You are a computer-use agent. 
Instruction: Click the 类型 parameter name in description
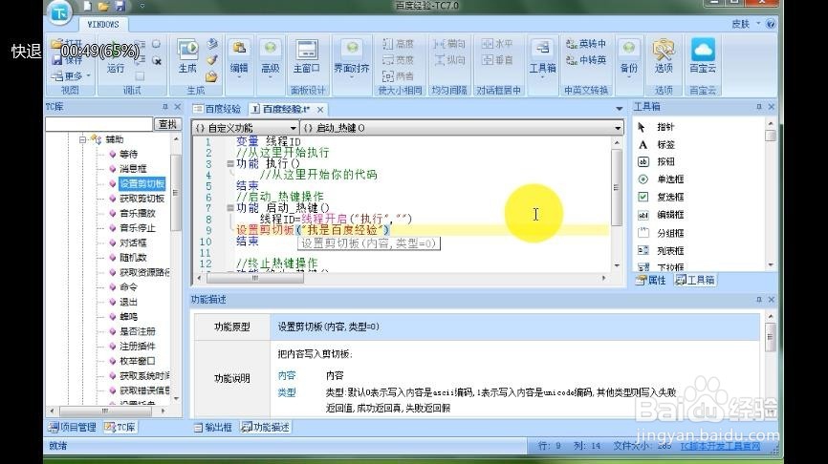[x=287, y=392]
